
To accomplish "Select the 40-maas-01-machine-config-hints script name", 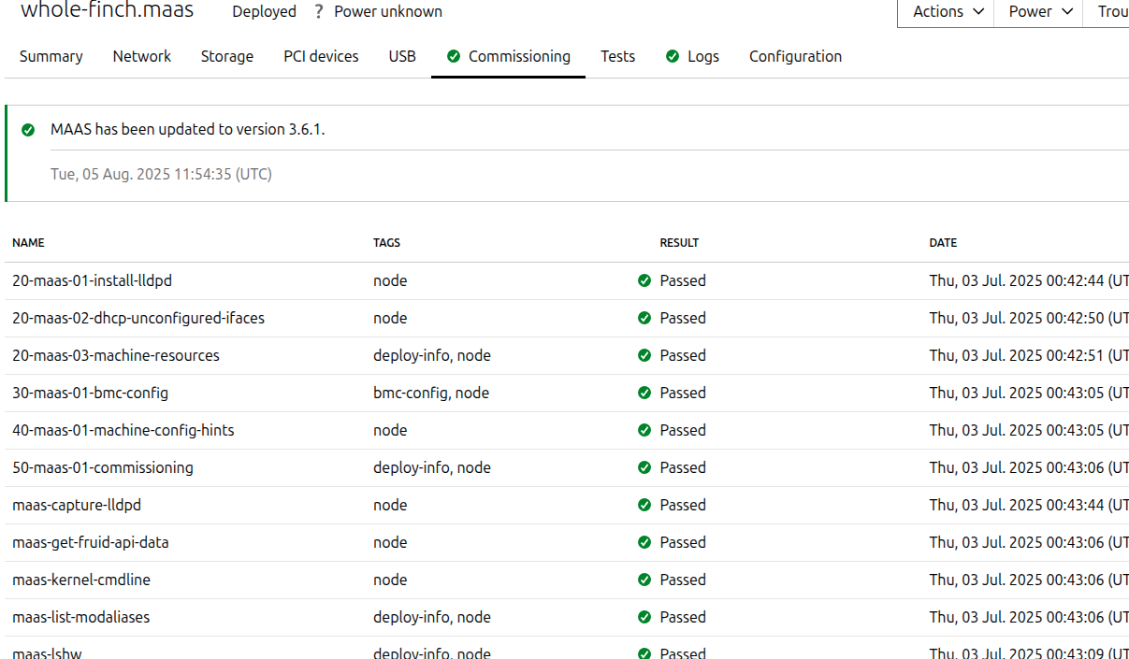I will click(x=123, y=430).
